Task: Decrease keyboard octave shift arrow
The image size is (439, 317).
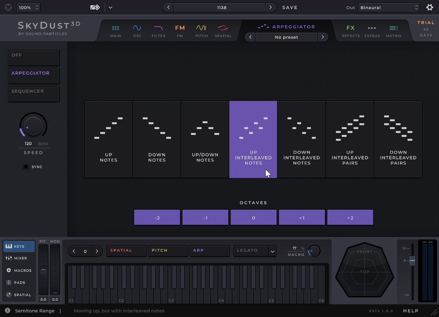Action: coord(74,251)
